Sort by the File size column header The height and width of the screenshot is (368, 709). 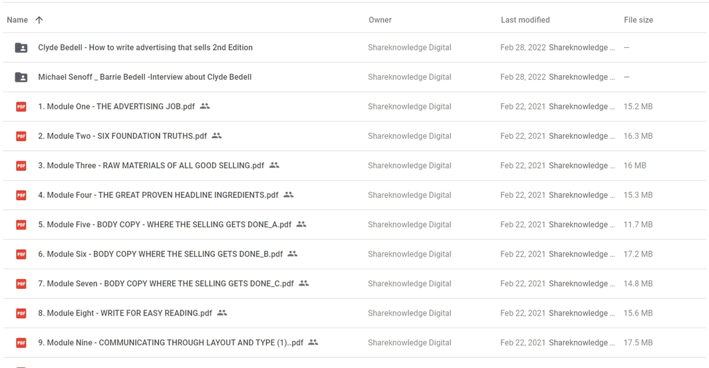[x=638, y=20]
